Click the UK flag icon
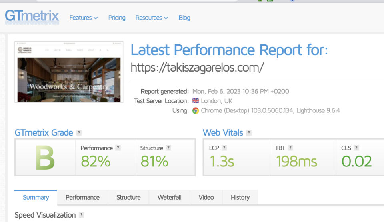The image size is (384, 222). [x=196, y=101]
